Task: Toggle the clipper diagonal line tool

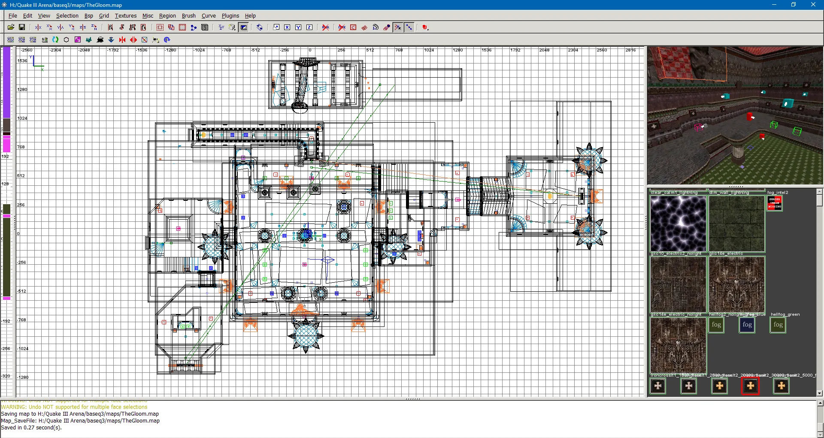Action: pyautogui.click(x=409, y=27)
